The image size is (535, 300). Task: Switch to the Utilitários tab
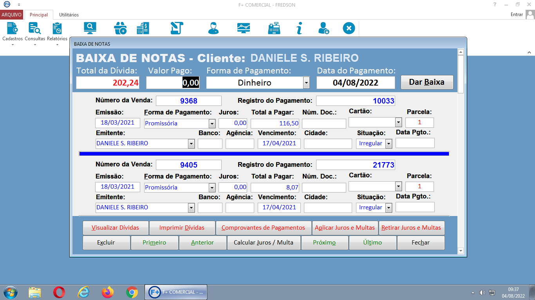(69, 14)
